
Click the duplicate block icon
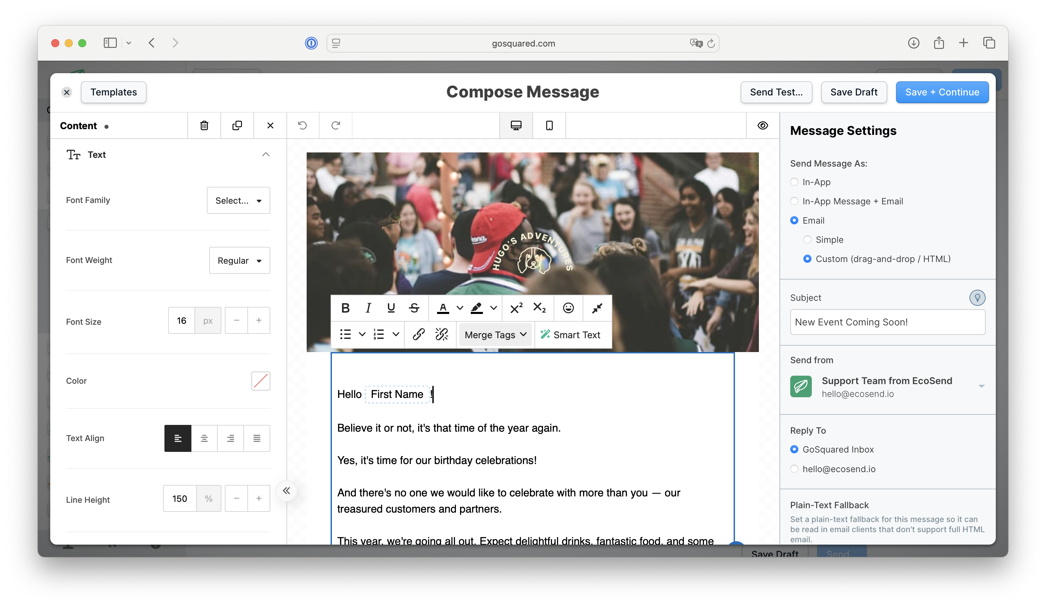point(237,125)
